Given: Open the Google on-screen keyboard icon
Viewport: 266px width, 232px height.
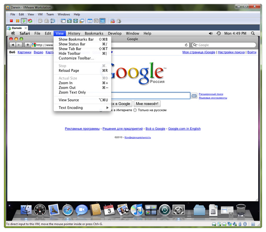Looking at the screenshot, I should pos(194,96).
